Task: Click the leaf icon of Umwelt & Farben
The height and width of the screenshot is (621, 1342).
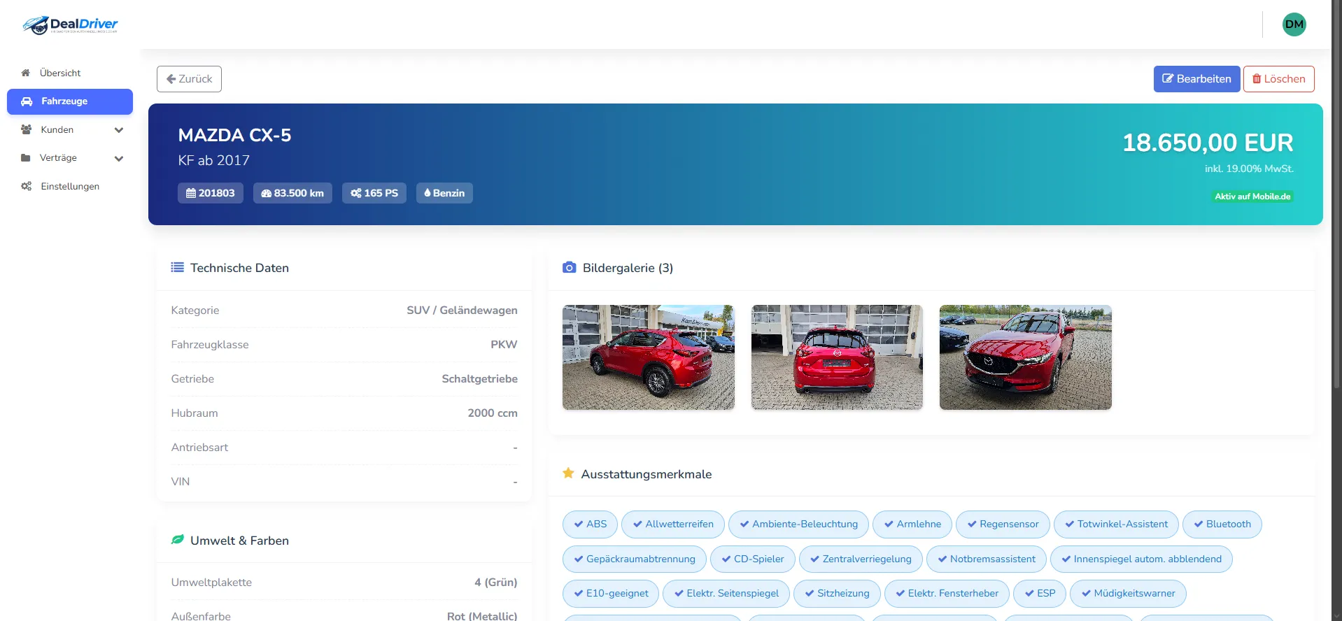Action: click(x=178, y=540)
